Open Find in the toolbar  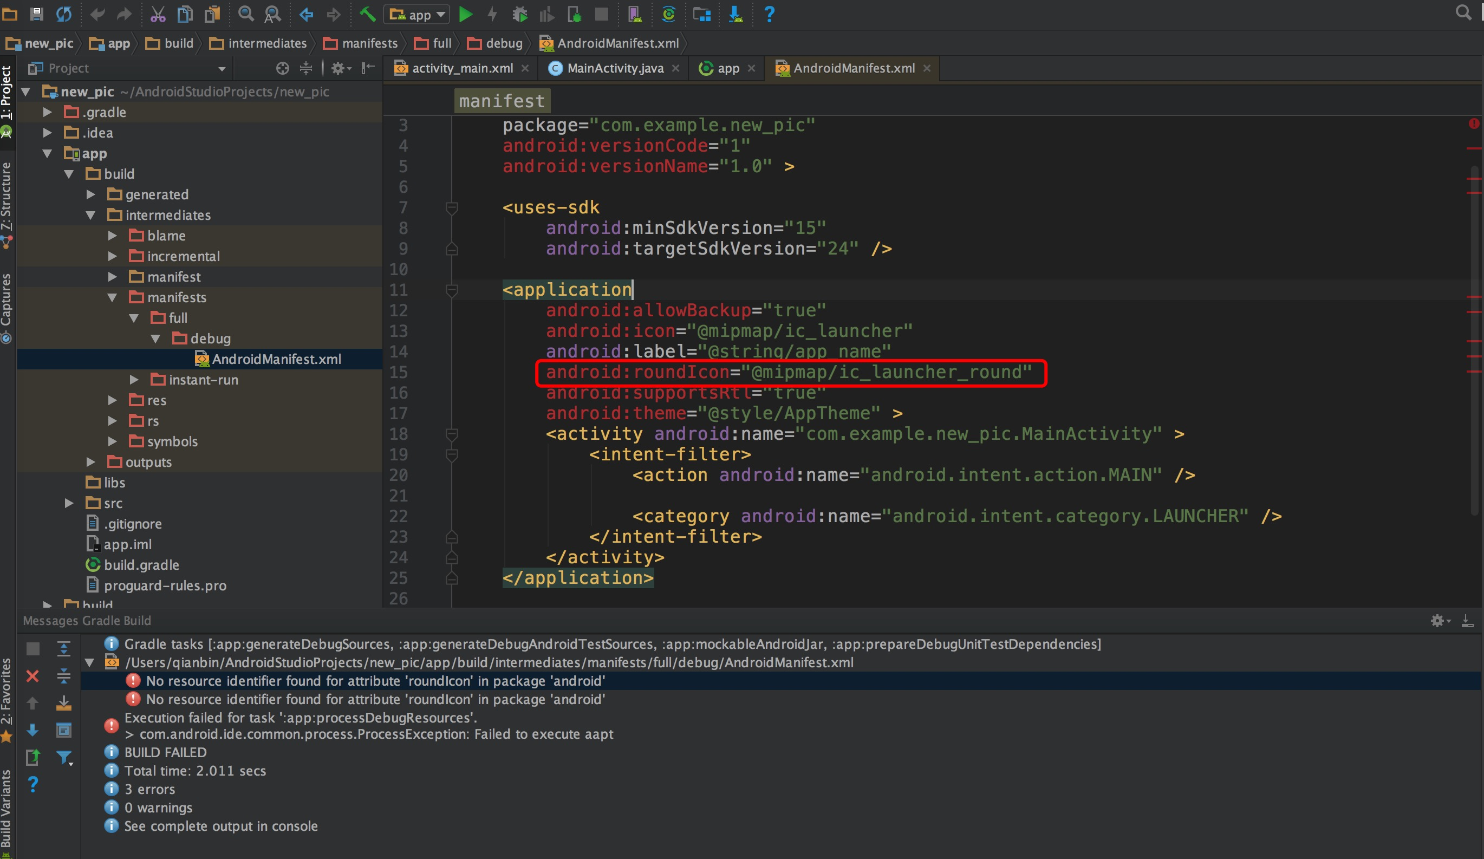pyautogui.click(x=246, y=15)
